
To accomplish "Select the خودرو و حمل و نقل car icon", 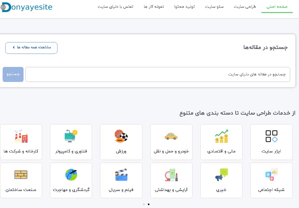I will click(171, 136).
